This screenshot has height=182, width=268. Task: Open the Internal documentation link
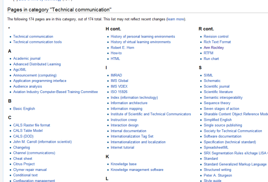pos(128,131)
